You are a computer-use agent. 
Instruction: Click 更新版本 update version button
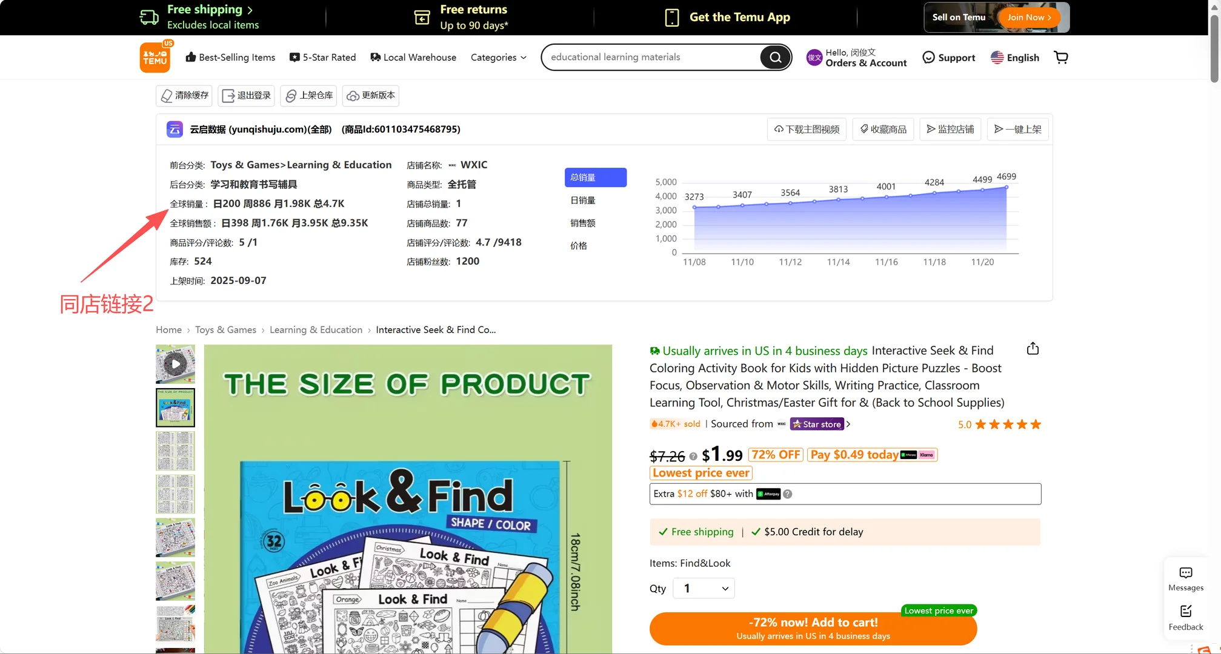(371, 96)
